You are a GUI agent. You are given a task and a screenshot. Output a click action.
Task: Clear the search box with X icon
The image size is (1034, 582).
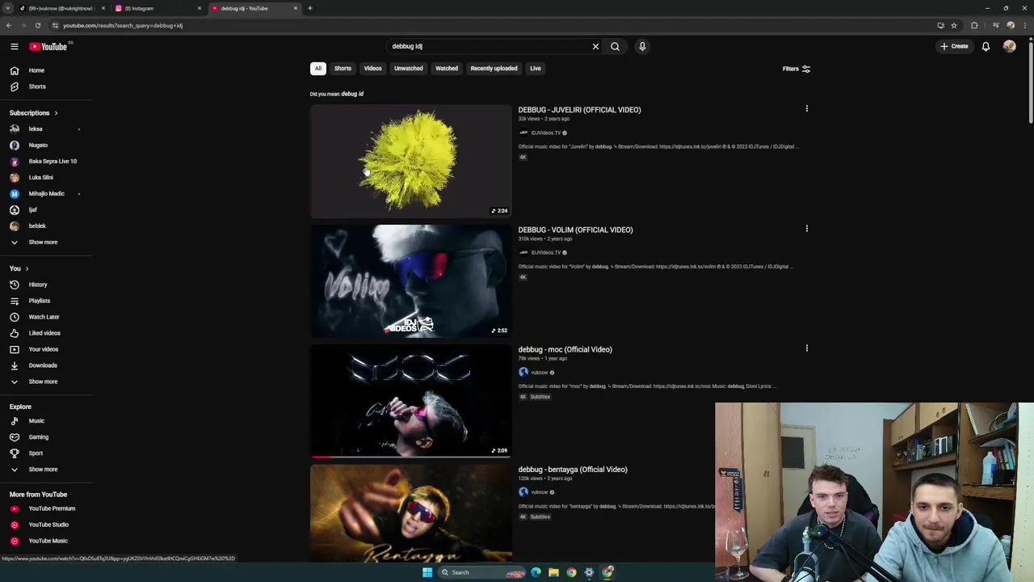tap(595, 46)
